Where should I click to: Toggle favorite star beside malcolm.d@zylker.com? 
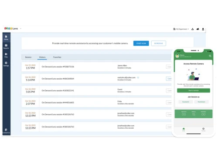(138, 77)
